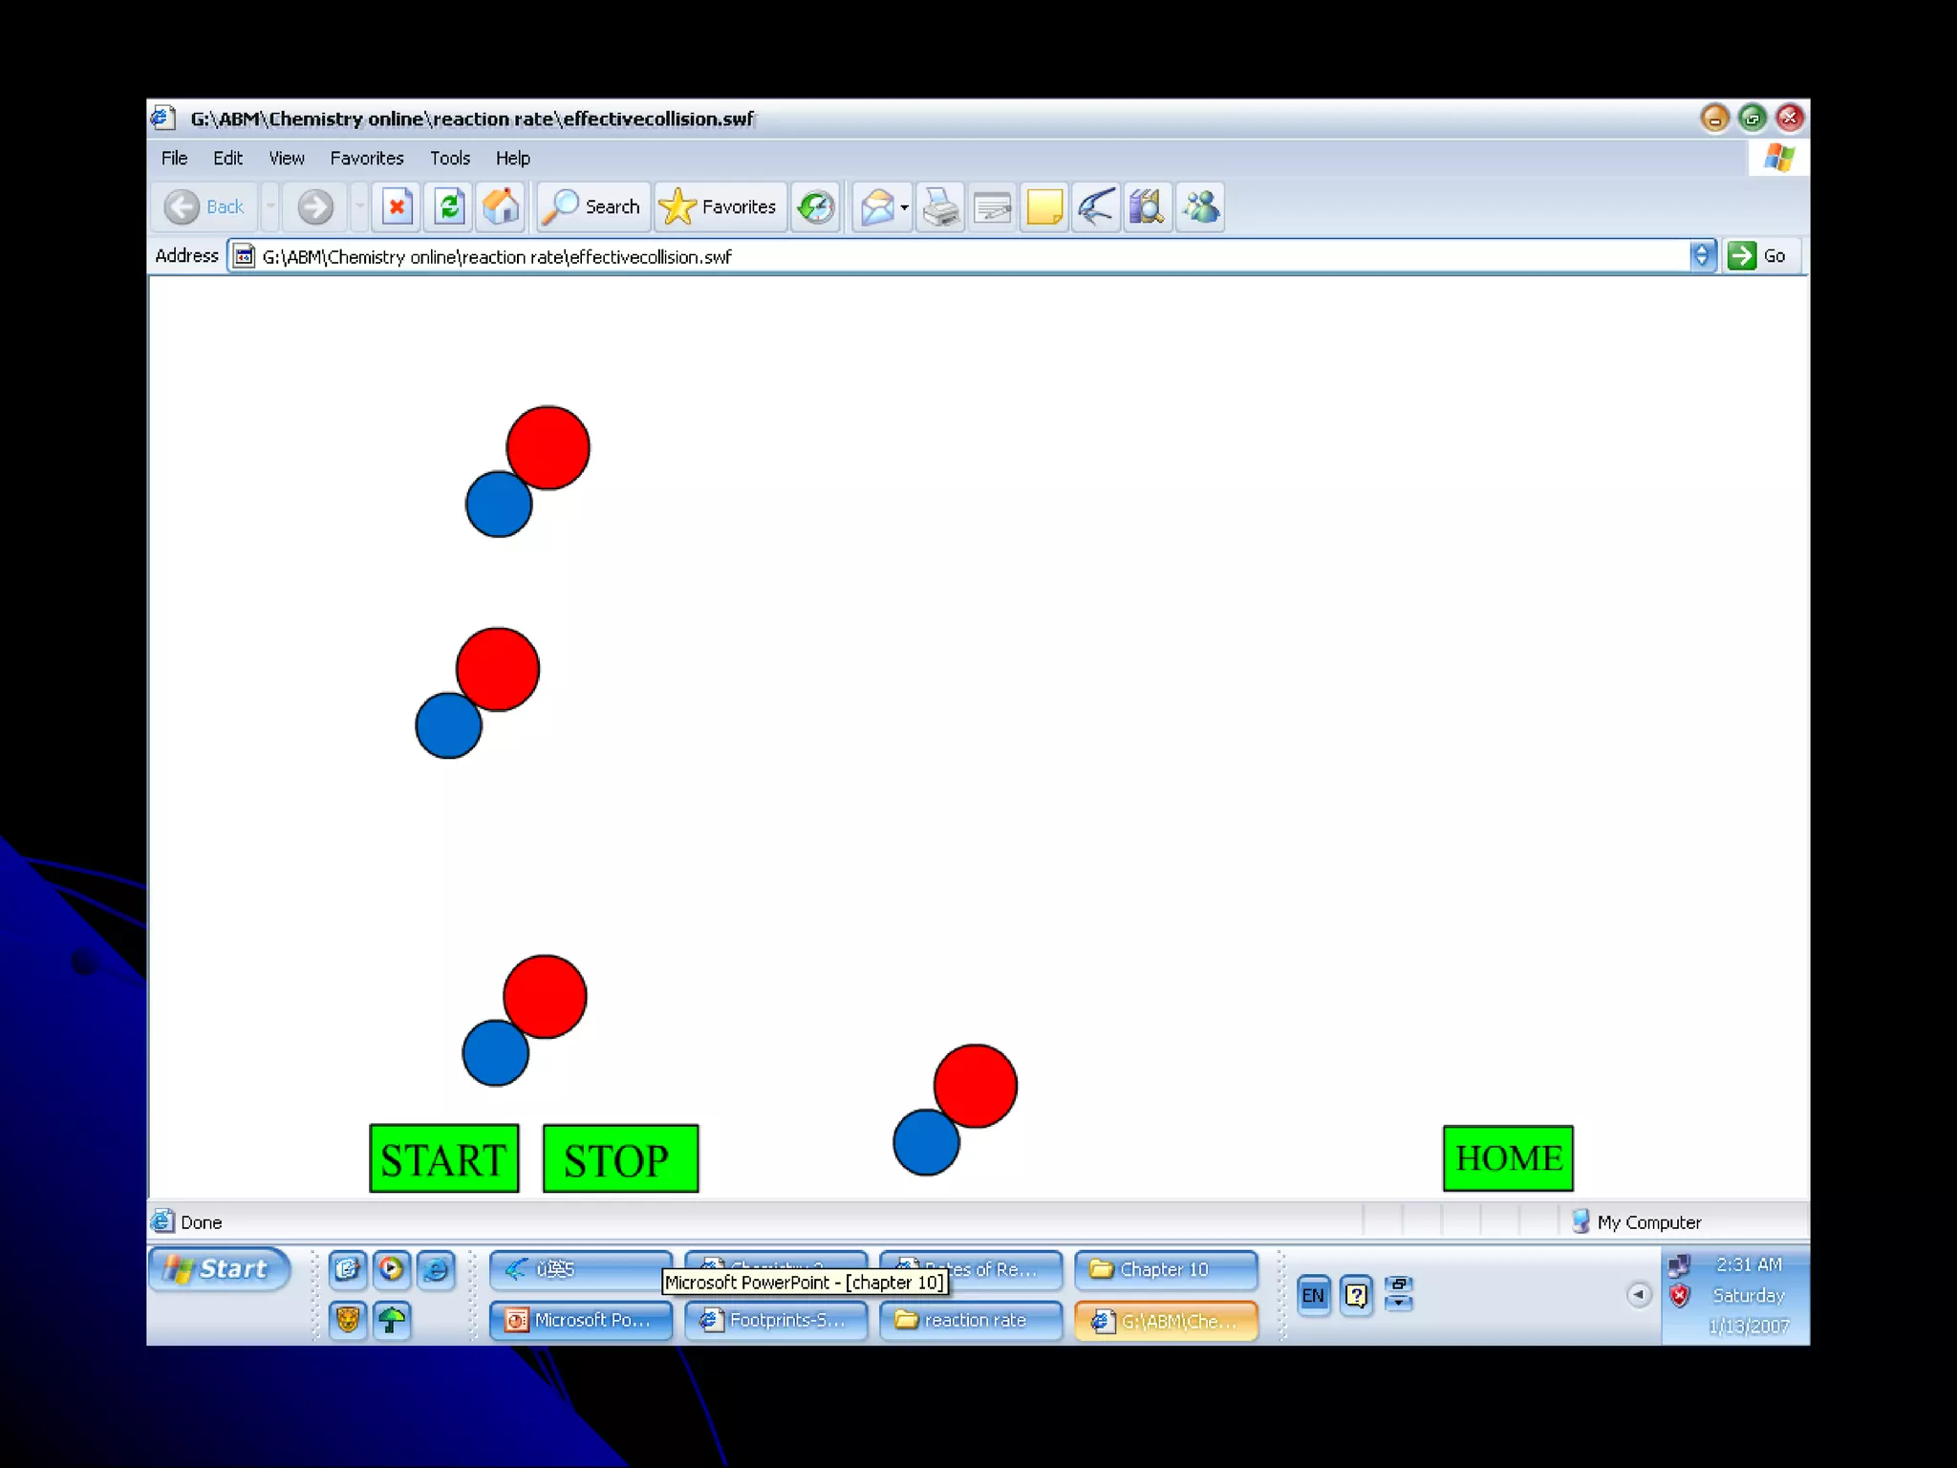
Task: Click the Refresh page icon
Action: tap(448, 206)
